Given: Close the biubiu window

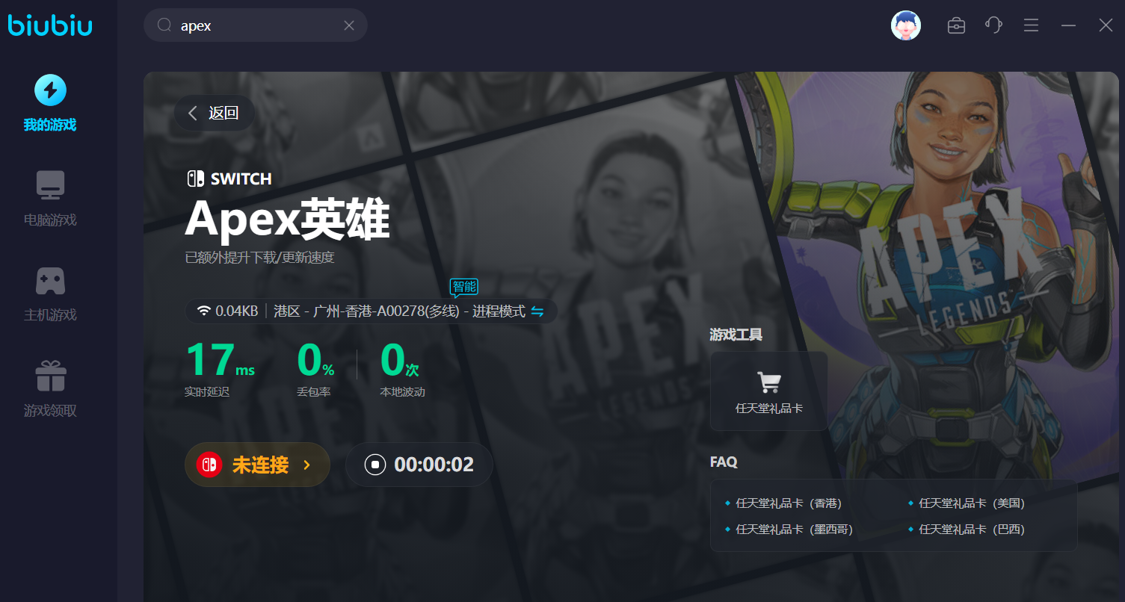Looking at the screenshot, I should (1106, 25).
